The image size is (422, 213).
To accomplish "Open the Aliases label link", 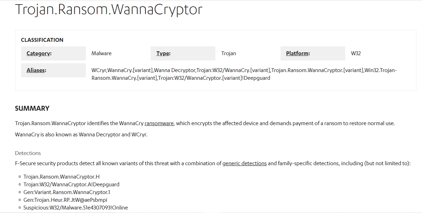I will tap(36, 70).
